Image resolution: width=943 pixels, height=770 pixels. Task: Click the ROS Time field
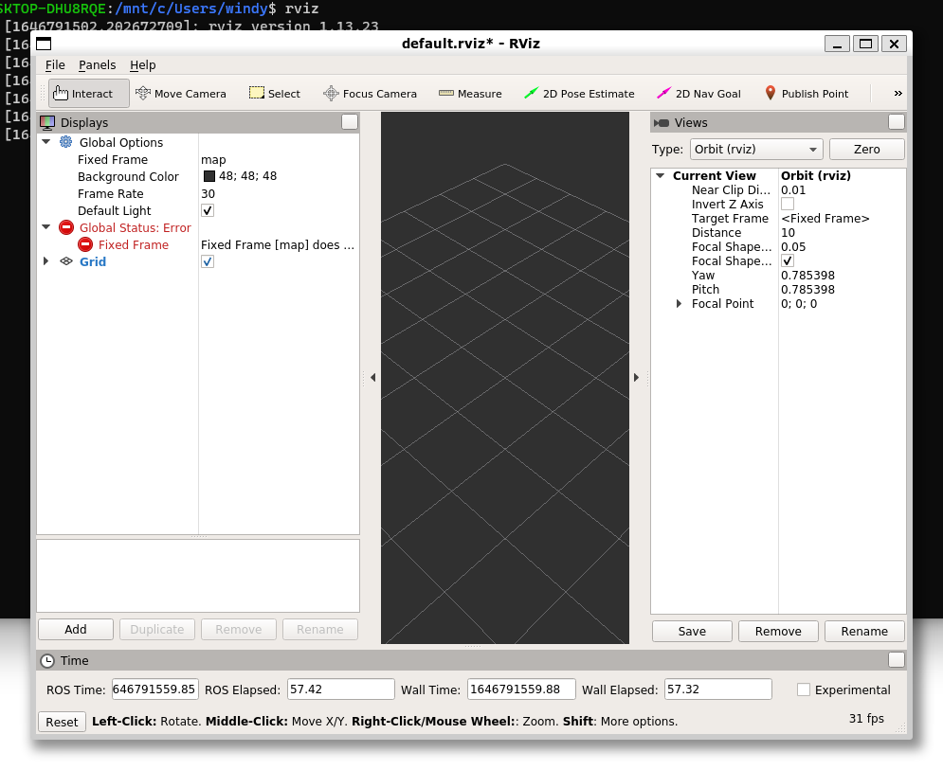pos(154,689)
